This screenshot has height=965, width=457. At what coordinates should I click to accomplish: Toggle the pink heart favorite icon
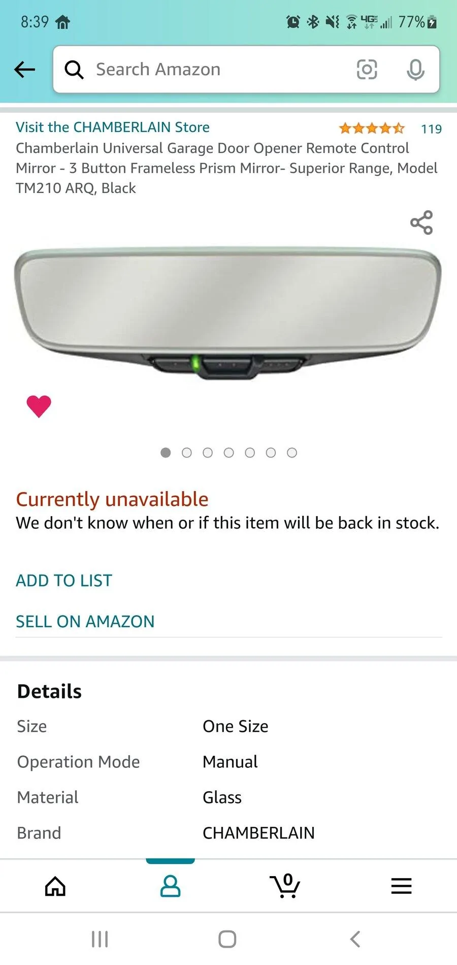click(x=39, y=406)
